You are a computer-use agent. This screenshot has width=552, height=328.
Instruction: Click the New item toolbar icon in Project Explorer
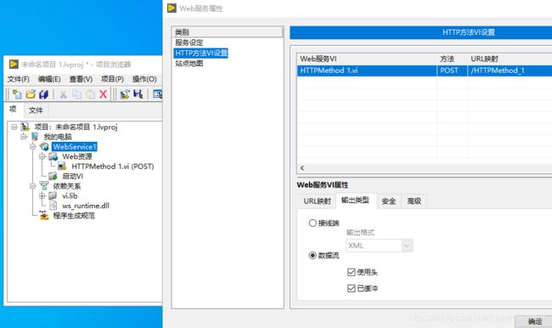(16, 94)
